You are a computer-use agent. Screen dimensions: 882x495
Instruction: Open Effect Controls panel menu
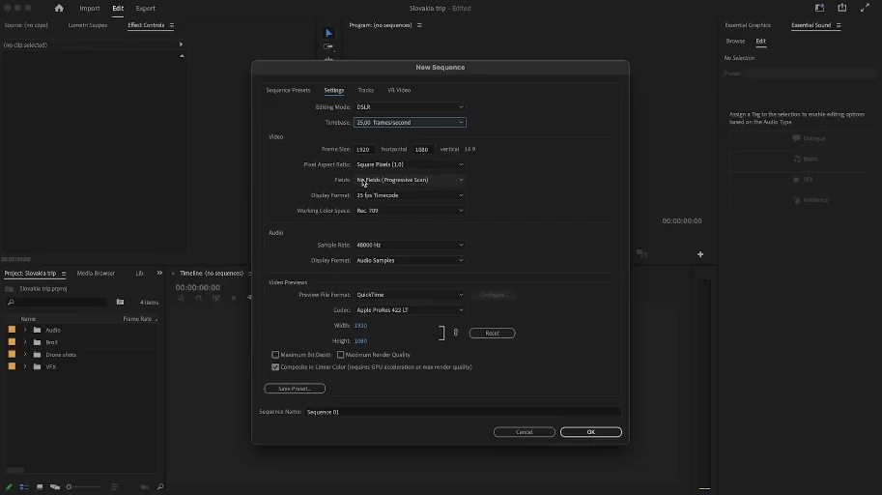(x=172, y=25)
